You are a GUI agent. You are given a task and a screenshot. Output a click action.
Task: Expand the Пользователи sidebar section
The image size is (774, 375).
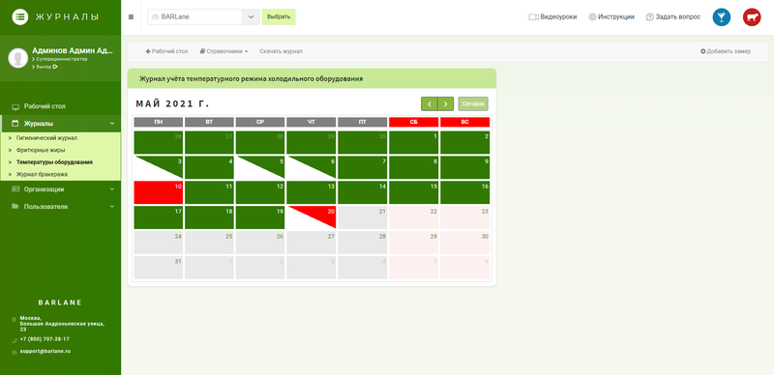60,207
